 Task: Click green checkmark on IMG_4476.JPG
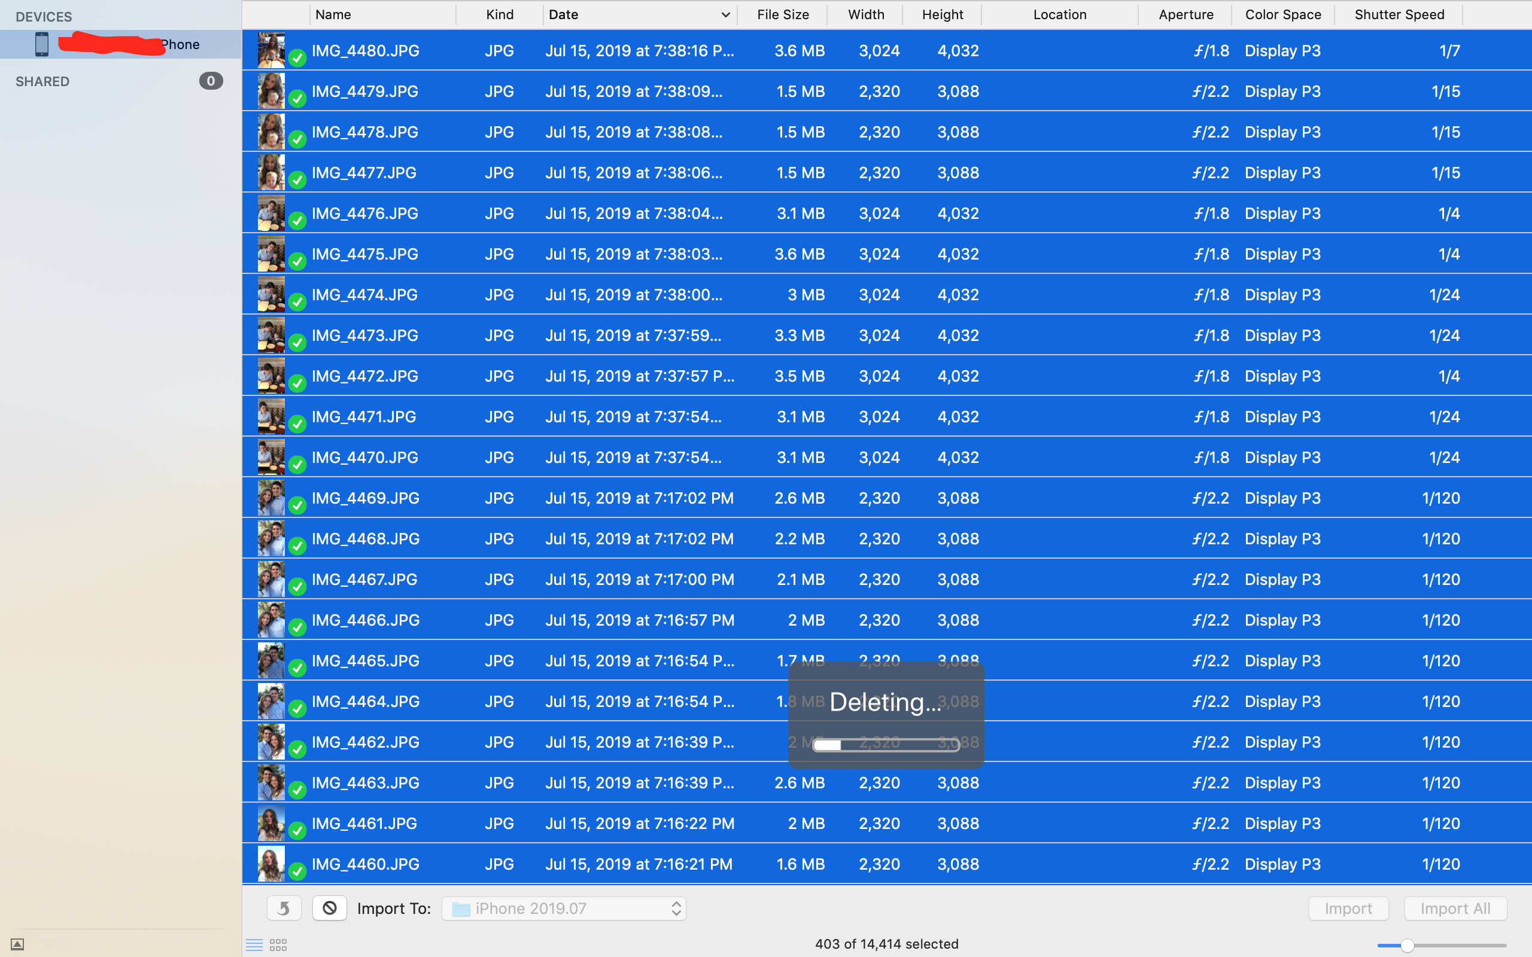click(x=297, y=221)
